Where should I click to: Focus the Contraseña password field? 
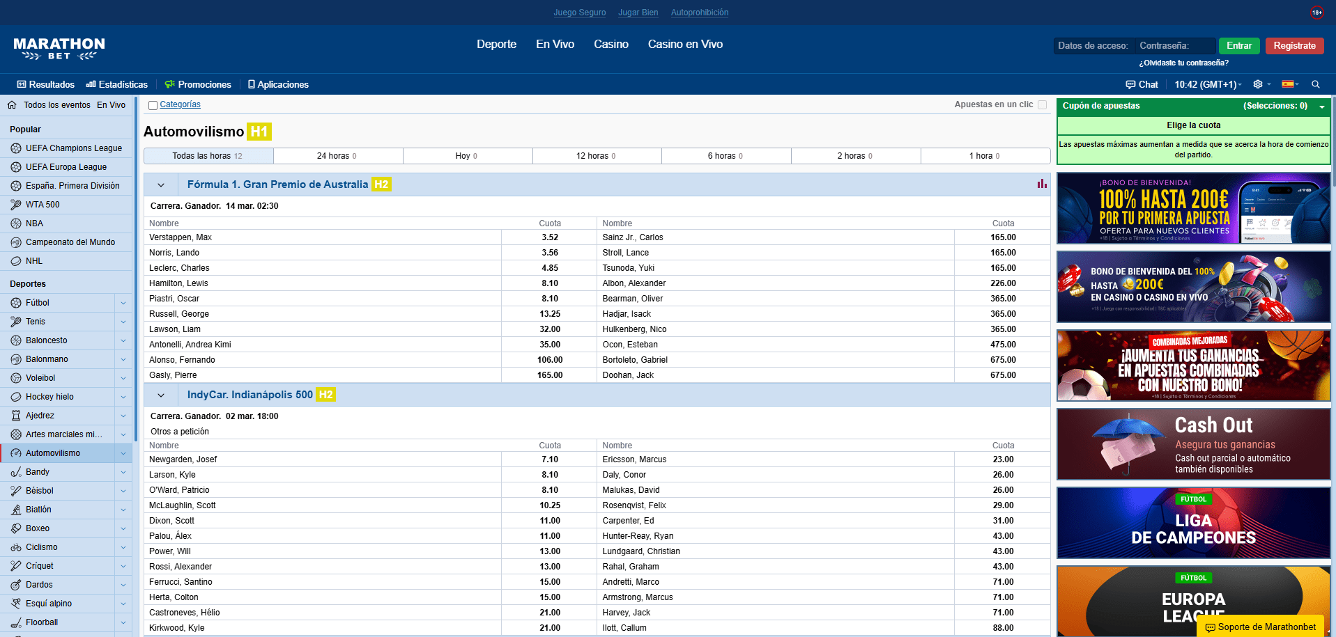pyautogui.click(x=1175, y=45)
